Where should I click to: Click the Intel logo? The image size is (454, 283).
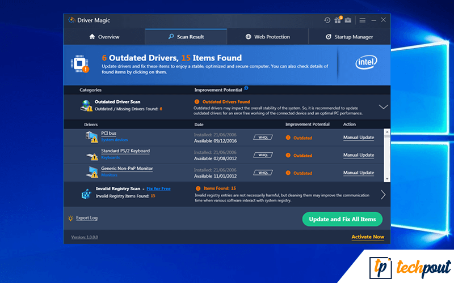tap(366, 62)
